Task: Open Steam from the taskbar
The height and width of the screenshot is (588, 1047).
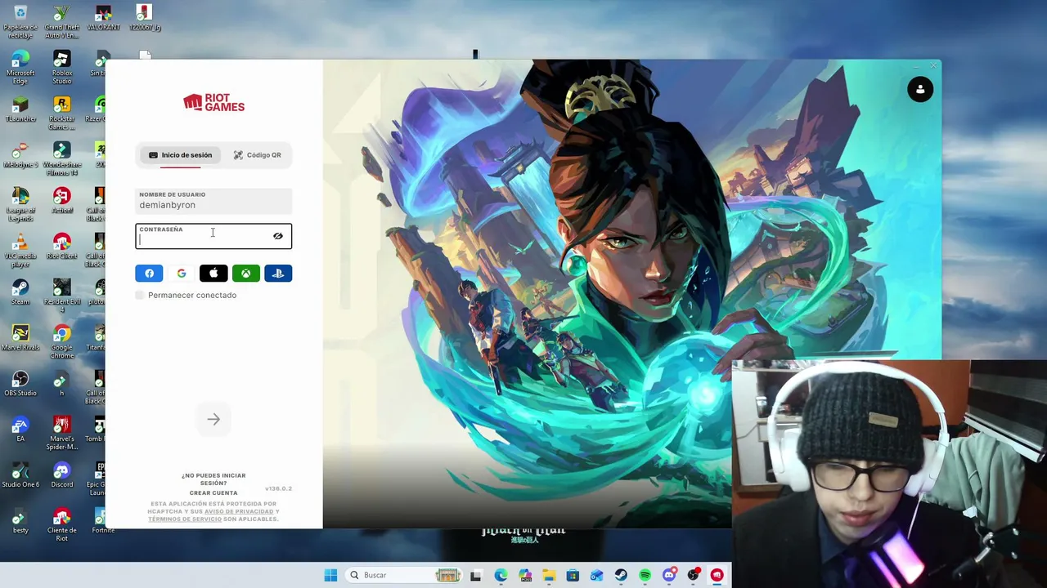Action: 621,576
